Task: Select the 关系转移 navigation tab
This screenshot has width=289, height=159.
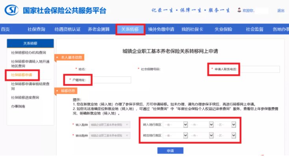Action: (130, 29)
